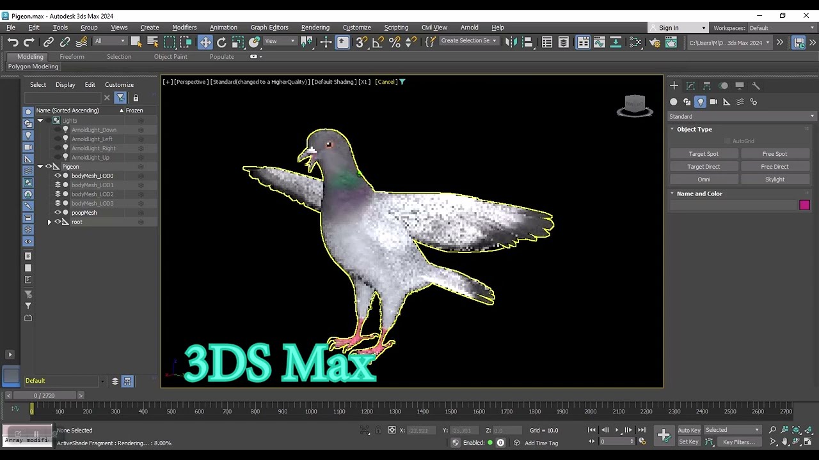The image size is (819, 460).
Task: Toggle Window/Crossing selection mode
Action: click(x=186, y=42)
